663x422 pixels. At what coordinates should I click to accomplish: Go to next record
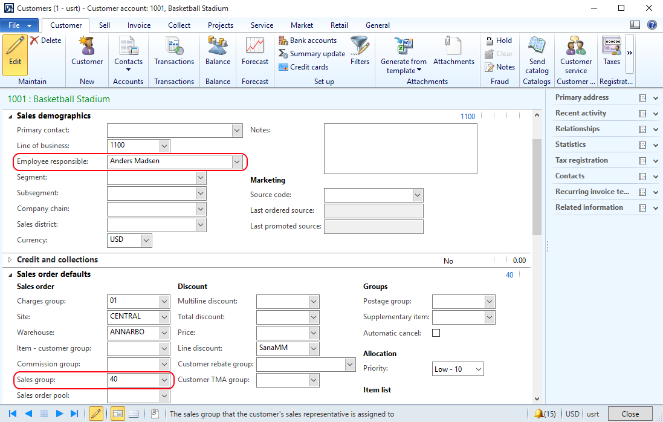60,414
